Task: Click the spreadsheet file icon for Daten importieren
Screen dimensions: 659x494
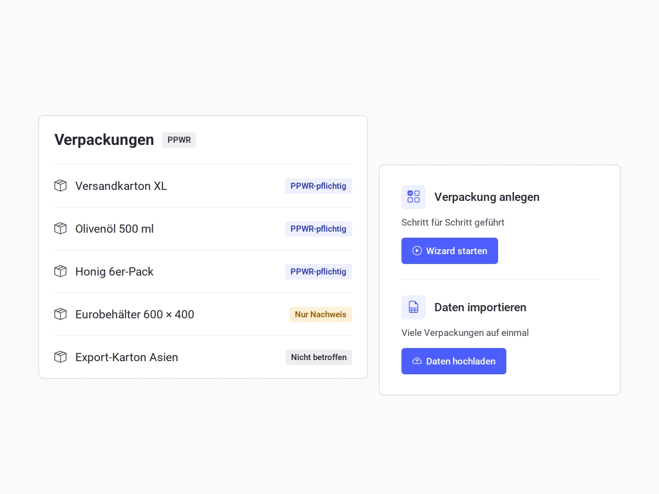Action: pyautogui.click(x=414, y=307)
